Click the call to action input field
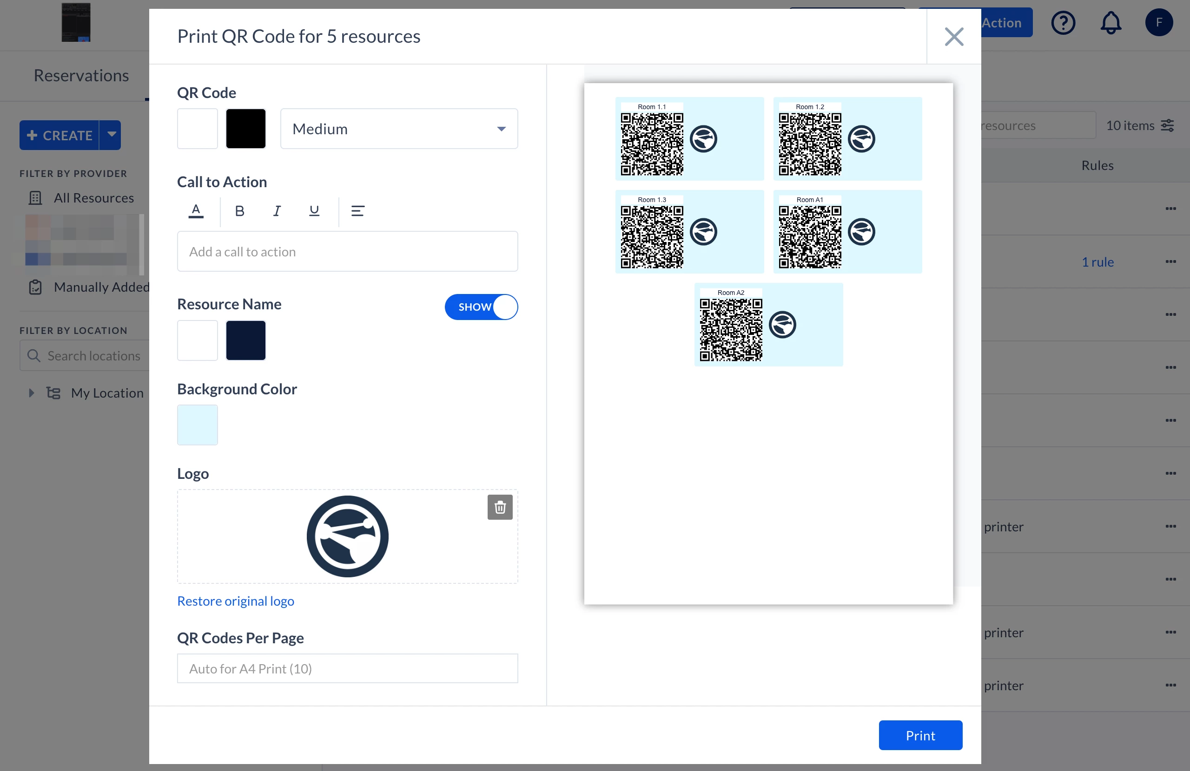This screenshot has width=1190, height=771. click(347, 251)
